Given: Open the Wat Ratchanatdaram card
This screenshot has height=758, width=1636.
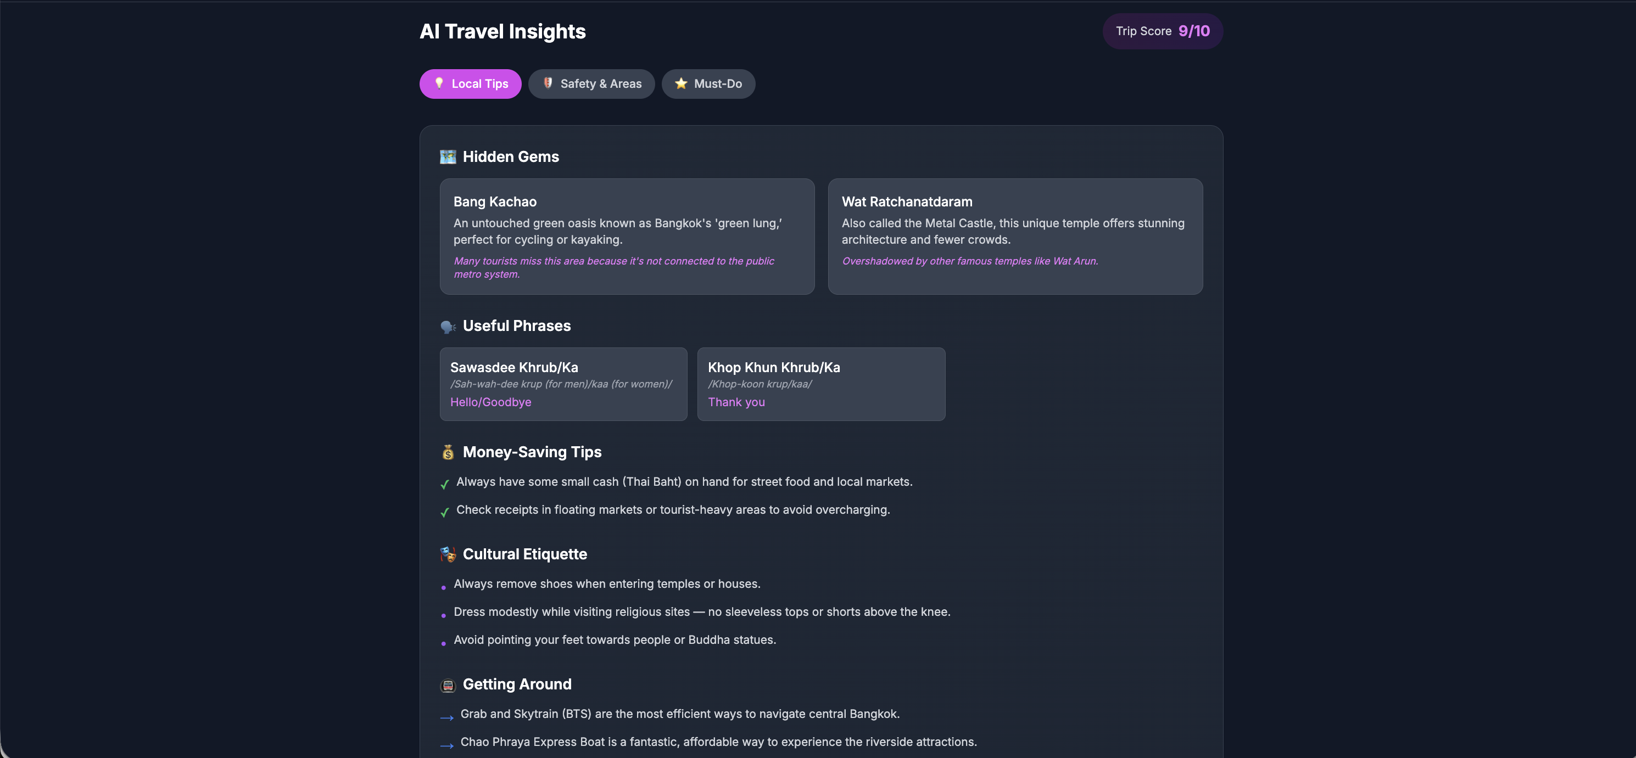Looking at the screenshot, I should coord(1015,236).
